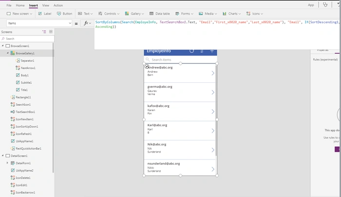
Task: Click the Search box in Screens panel
Action: 27,39
